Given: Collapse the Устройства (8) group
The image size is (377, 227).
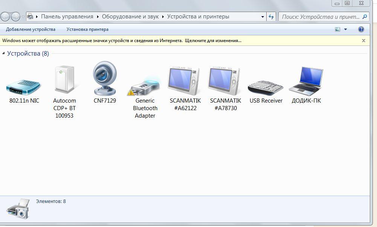Looking at the screenshot, I should click(x=4, y=54).
